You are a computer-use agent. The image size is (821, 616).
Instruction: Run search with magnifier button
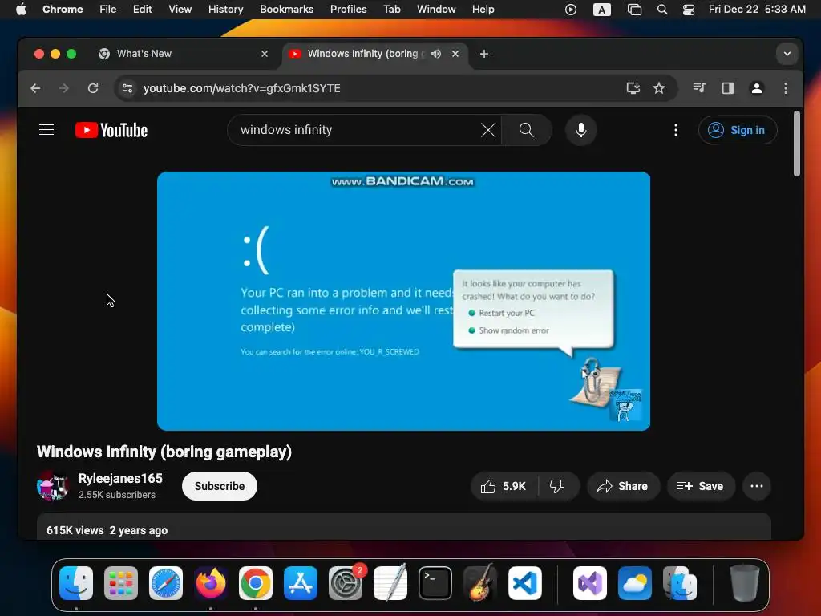point(526,130)
